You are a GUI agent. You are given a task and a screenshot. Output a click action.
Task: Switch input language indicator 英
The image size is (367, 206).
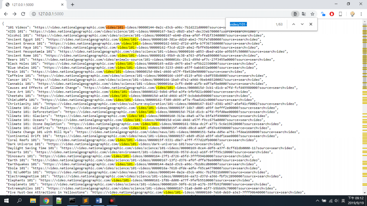(x=343, y=201)
